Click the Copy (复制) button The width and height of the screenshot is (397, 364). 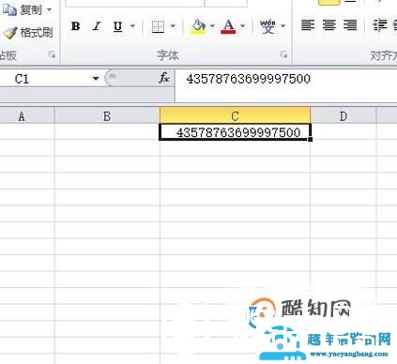(23, 10)
